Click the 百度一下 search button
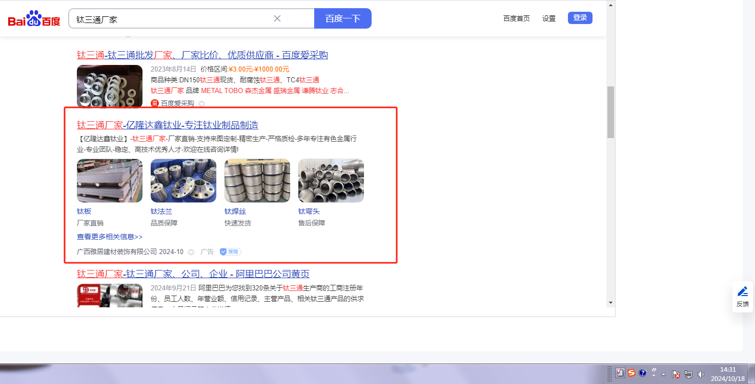 (343, 18)
